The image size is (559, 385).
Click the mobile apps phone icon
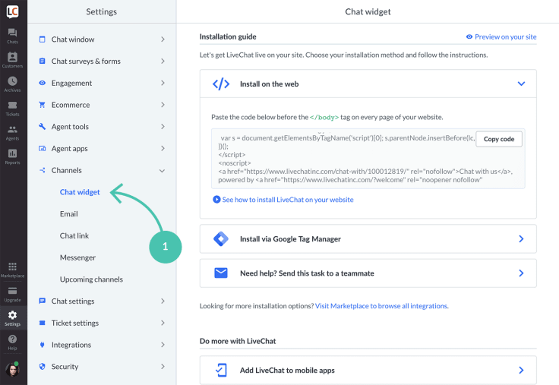[x=221, y=370]
